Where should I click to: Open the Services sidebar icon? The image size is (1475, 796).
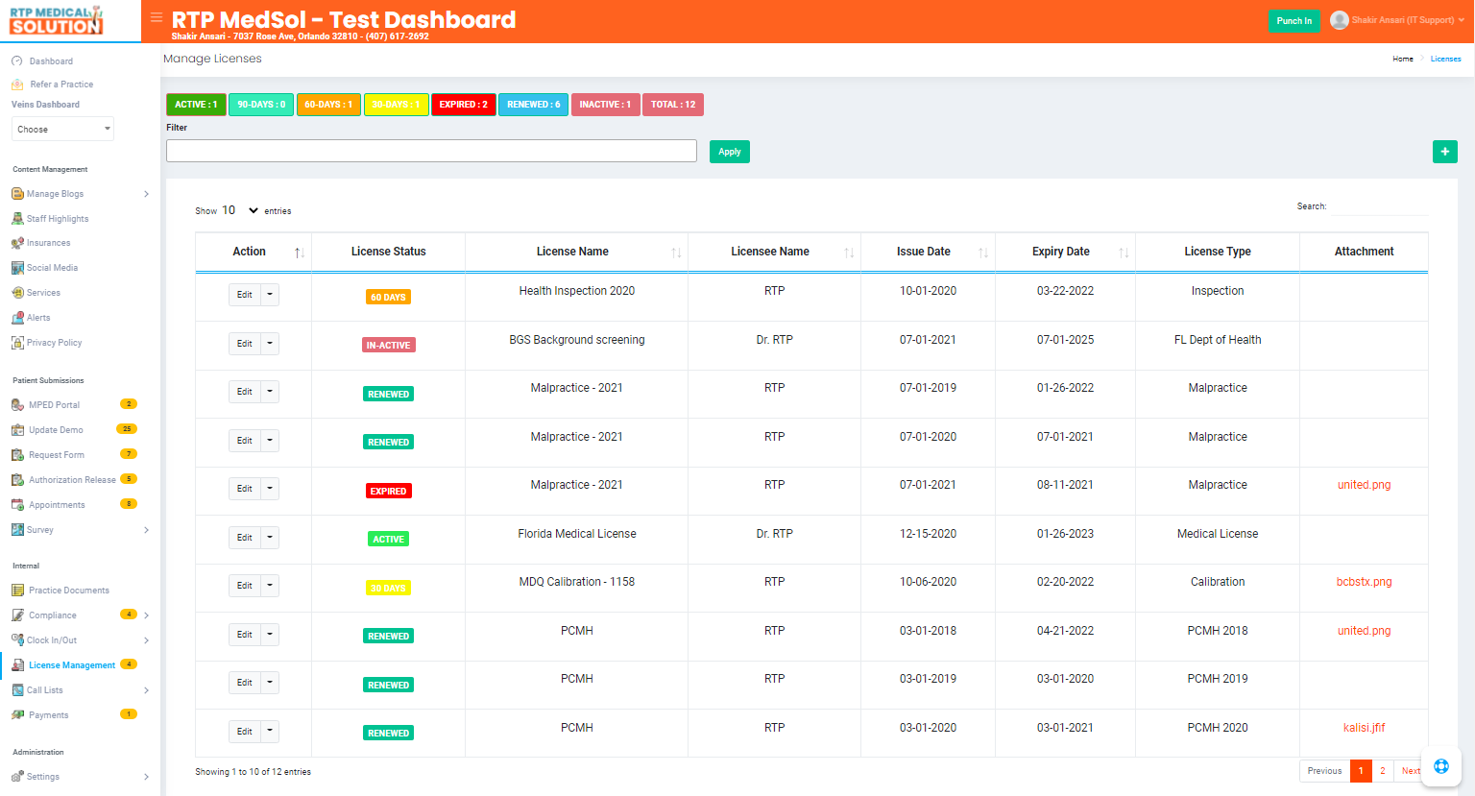(x=17, y=293)
